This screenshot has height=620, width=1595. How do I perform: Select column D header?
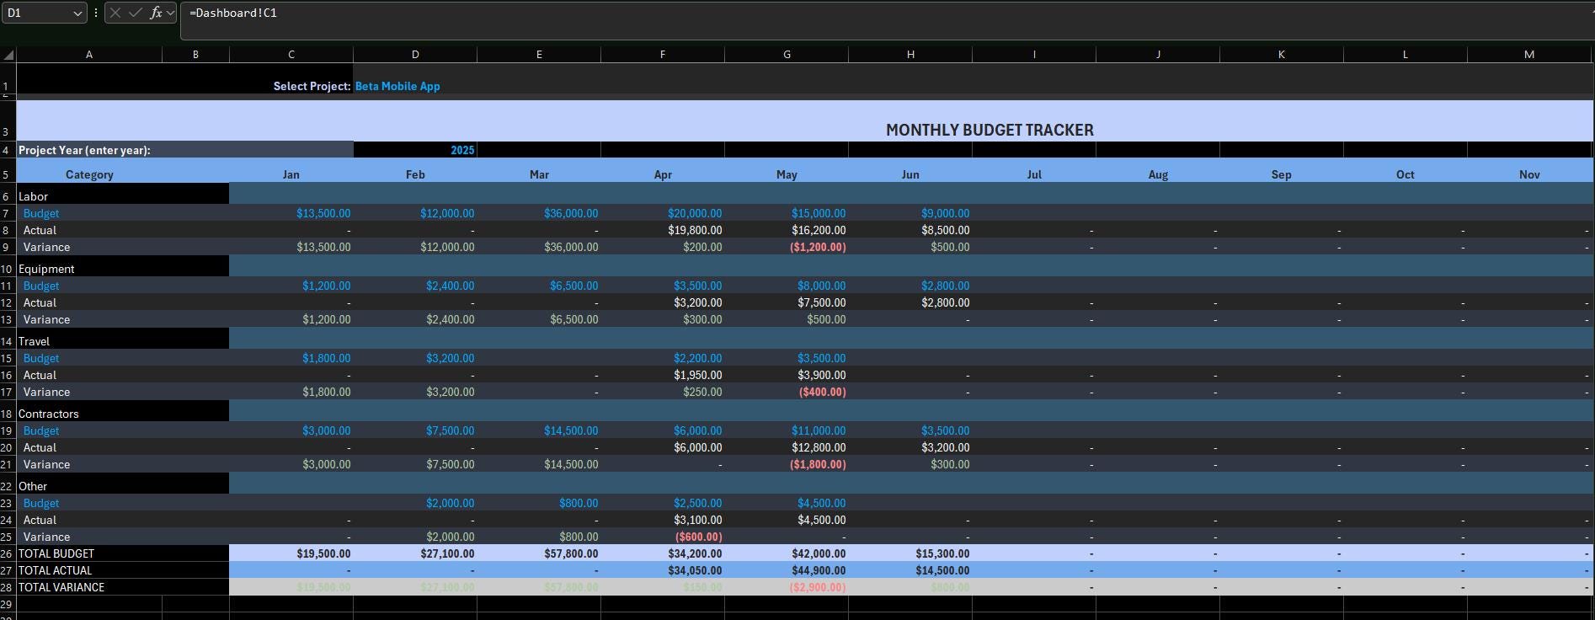pyautogui.click(x=415, y=54)
